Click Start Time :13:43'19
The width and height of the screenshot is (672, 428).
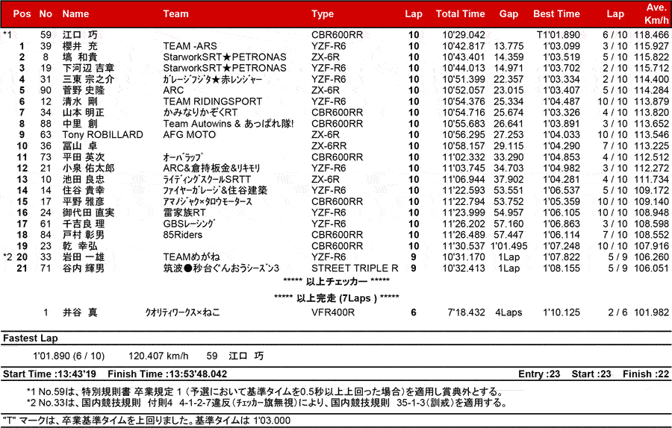click(50, 374)
